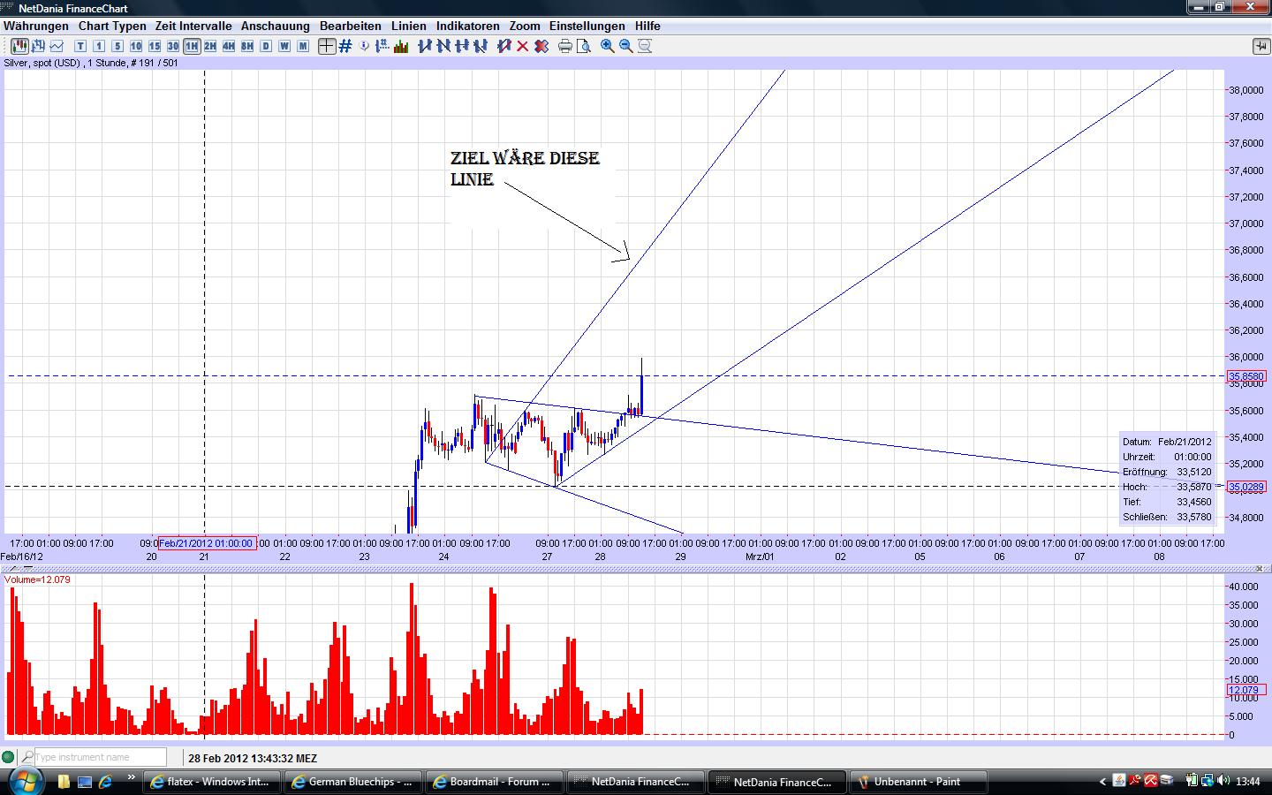This screenshot has height=795, width=1272.
Task: Switch to weekly interval W
Action: click(284, 46)
